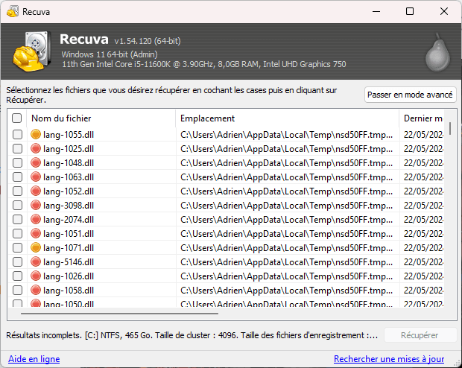Click the 'Résultats incomplets' status bar text
This screenshot has height=368, width=462.
[192, 335]
